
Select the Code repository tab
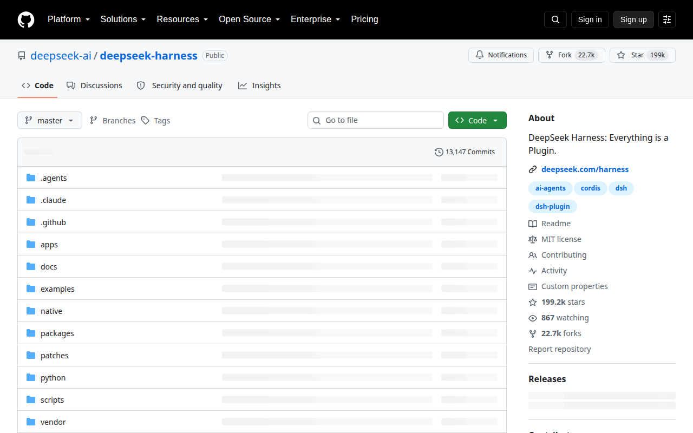point(37,86)
